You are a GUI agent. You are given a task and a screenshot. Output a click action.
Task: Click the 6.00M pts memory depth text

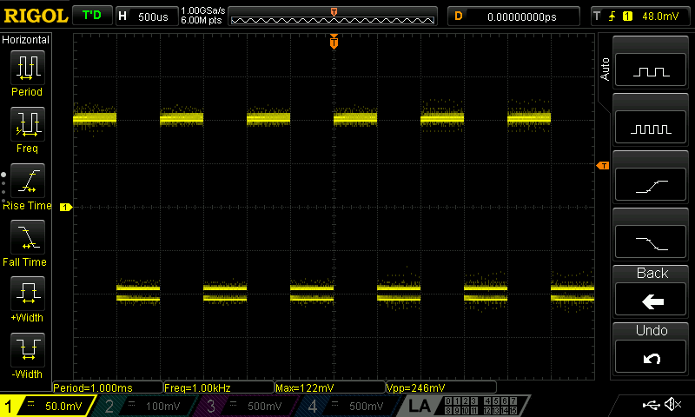[202, 20]
